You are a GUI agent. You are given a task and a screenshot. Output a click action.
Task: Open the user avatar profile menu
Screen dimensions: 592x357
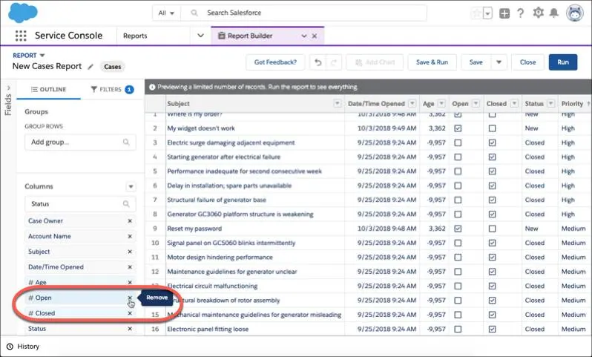point(575,13)
